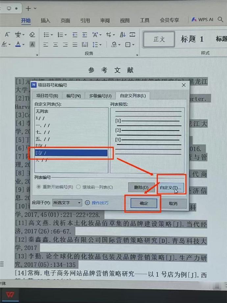Apply the 正文 style

pyautogui.click(x=159, y=39)
